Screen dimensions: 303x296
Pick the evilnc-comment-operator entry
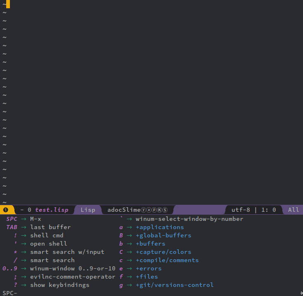click(x=64, y=277)
